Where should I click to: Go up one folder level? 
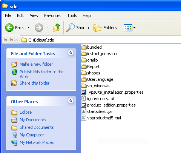pyautogui.click(x=57, y=28)
